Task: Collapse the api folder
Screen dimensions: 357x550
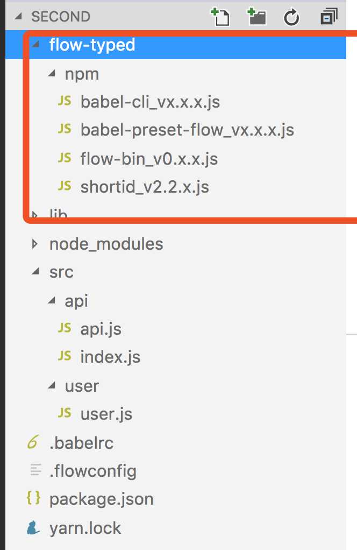Action: (x=52, y=301)
